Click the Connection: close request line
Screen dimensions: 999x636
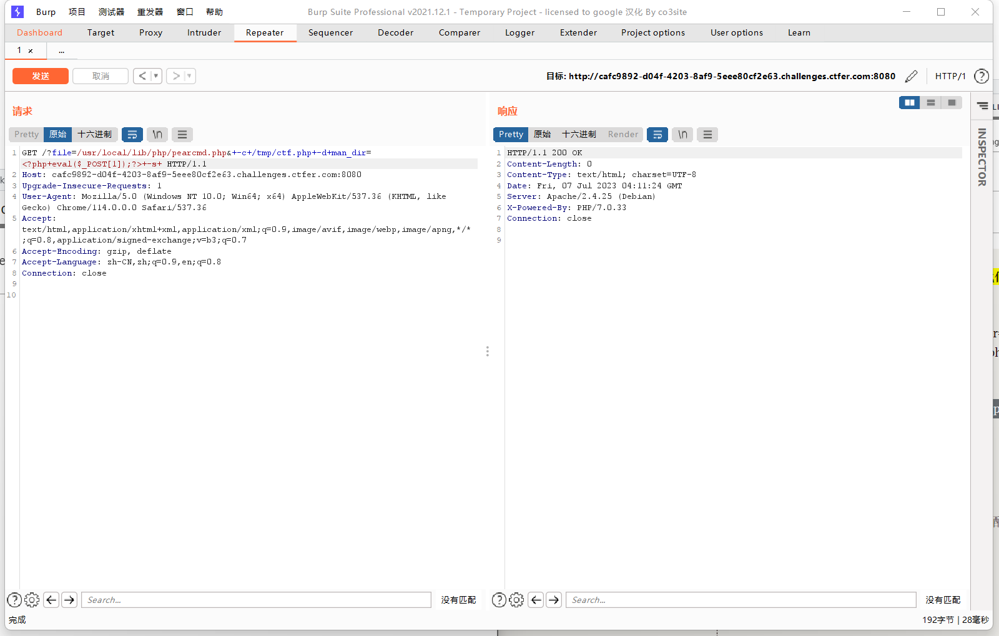[64, 273]
